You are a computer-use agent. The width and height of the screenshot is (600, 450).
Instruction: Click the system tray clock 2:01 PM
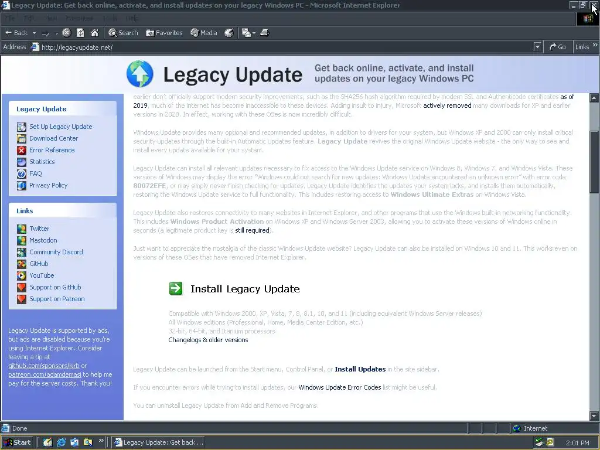pos(577,443)
